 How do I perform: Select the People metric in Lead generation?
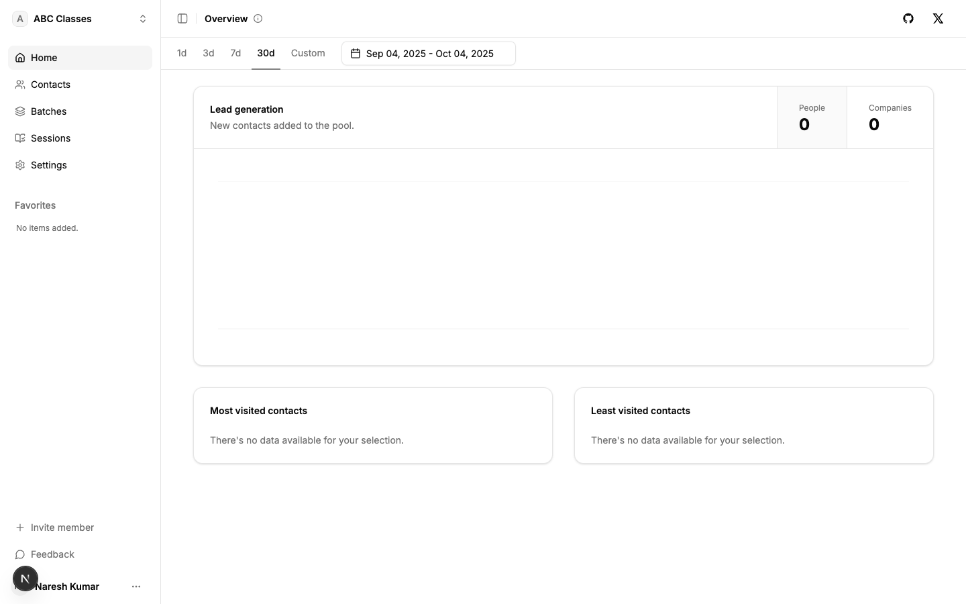812,117
